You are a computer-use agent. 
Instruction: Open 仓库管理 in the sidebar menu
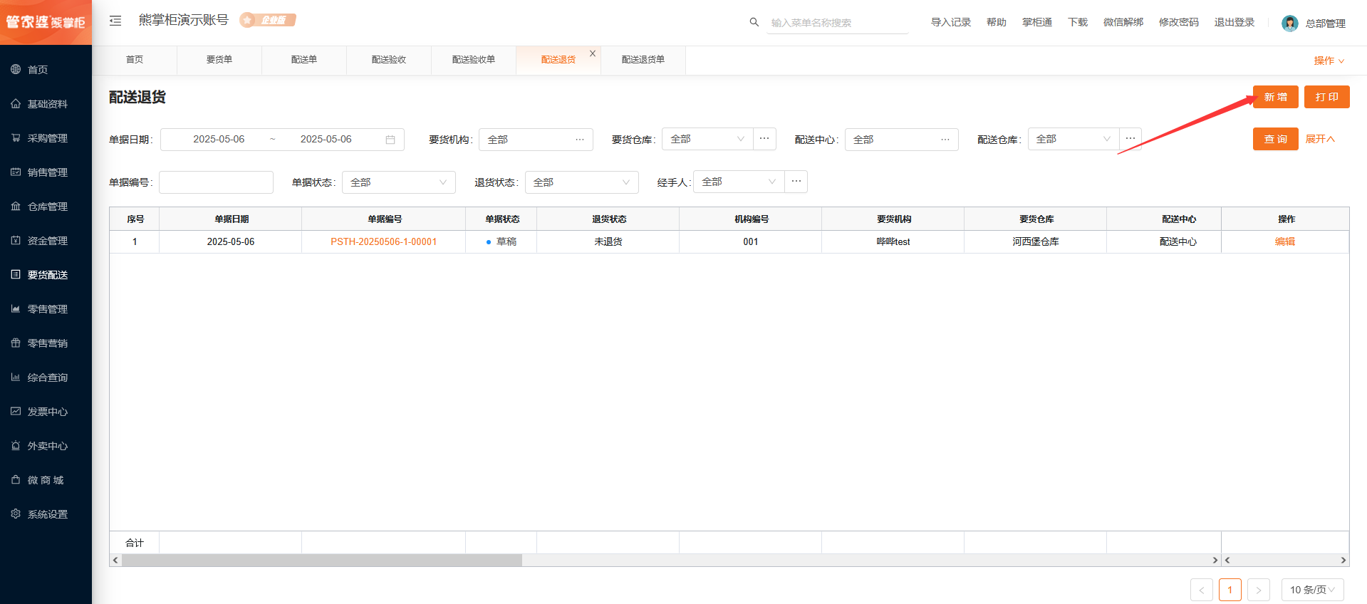pyautogui.click(x=47, y=207)
